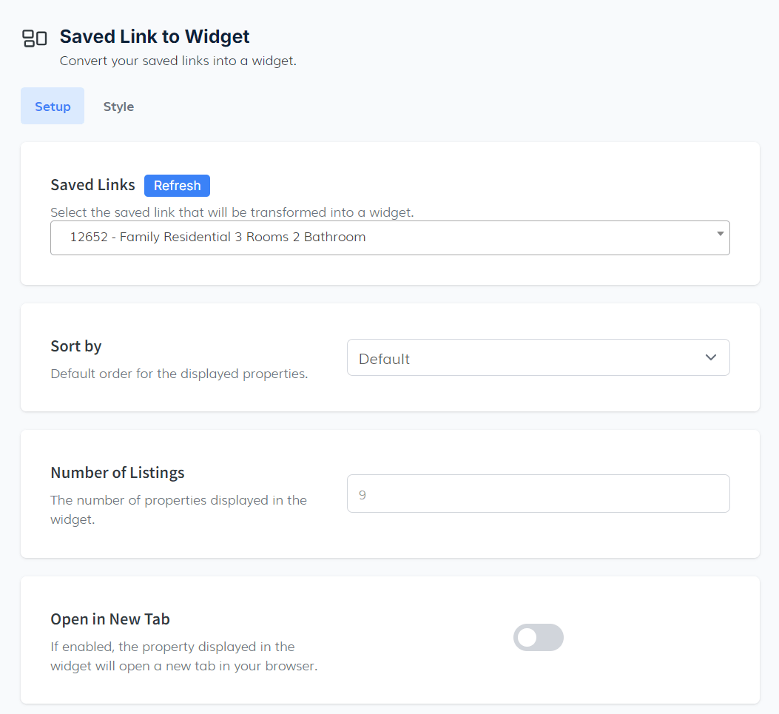Click the "Number of Listings" section label
Screen dimensions: 779x714
coord(117,473)
